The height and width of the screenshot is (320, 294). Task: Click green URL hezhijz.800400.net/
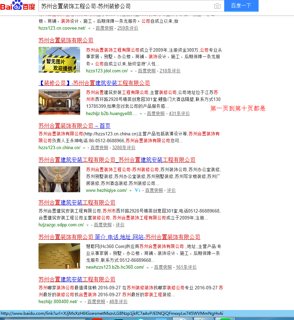click(58, 302)
